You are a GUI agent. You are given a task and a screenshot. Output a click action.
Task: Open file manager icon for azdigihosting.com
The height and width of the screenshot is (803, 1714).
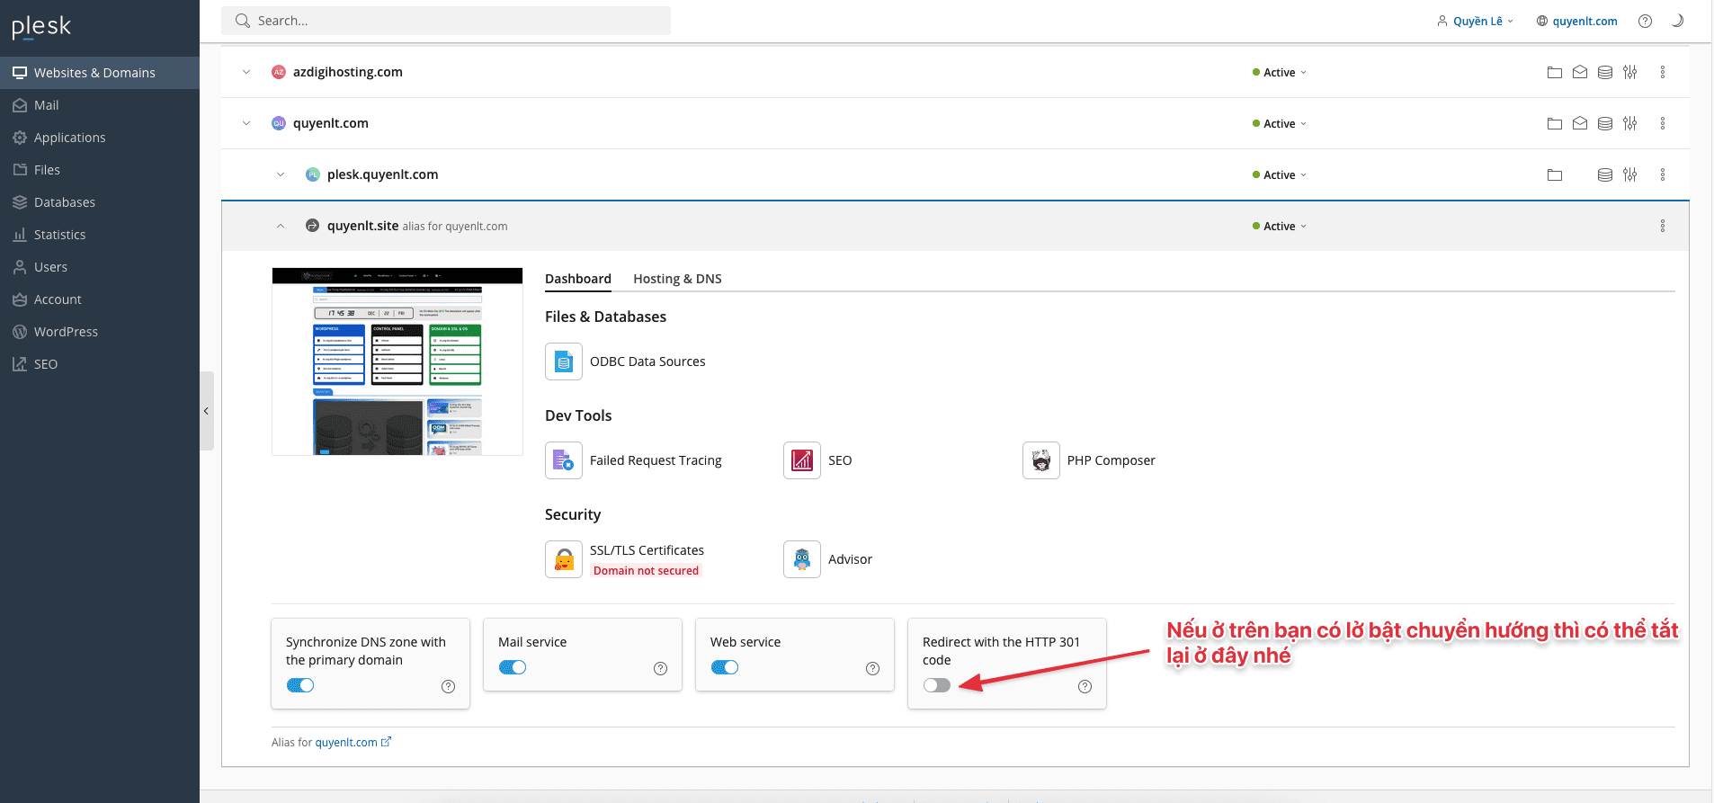click(1554, 72)
